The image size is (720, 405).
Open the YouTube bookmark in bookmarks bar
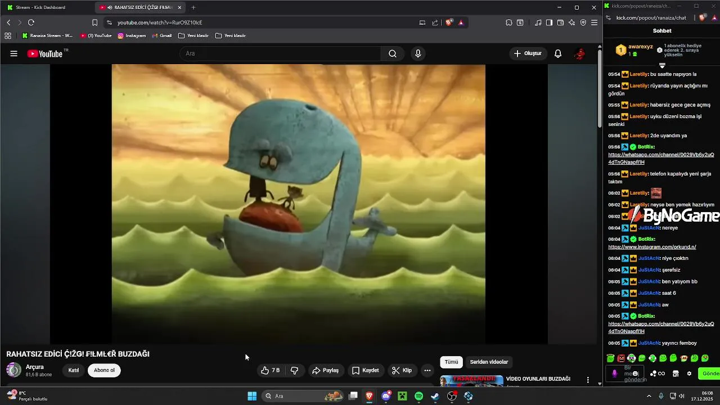coord(96,35)
